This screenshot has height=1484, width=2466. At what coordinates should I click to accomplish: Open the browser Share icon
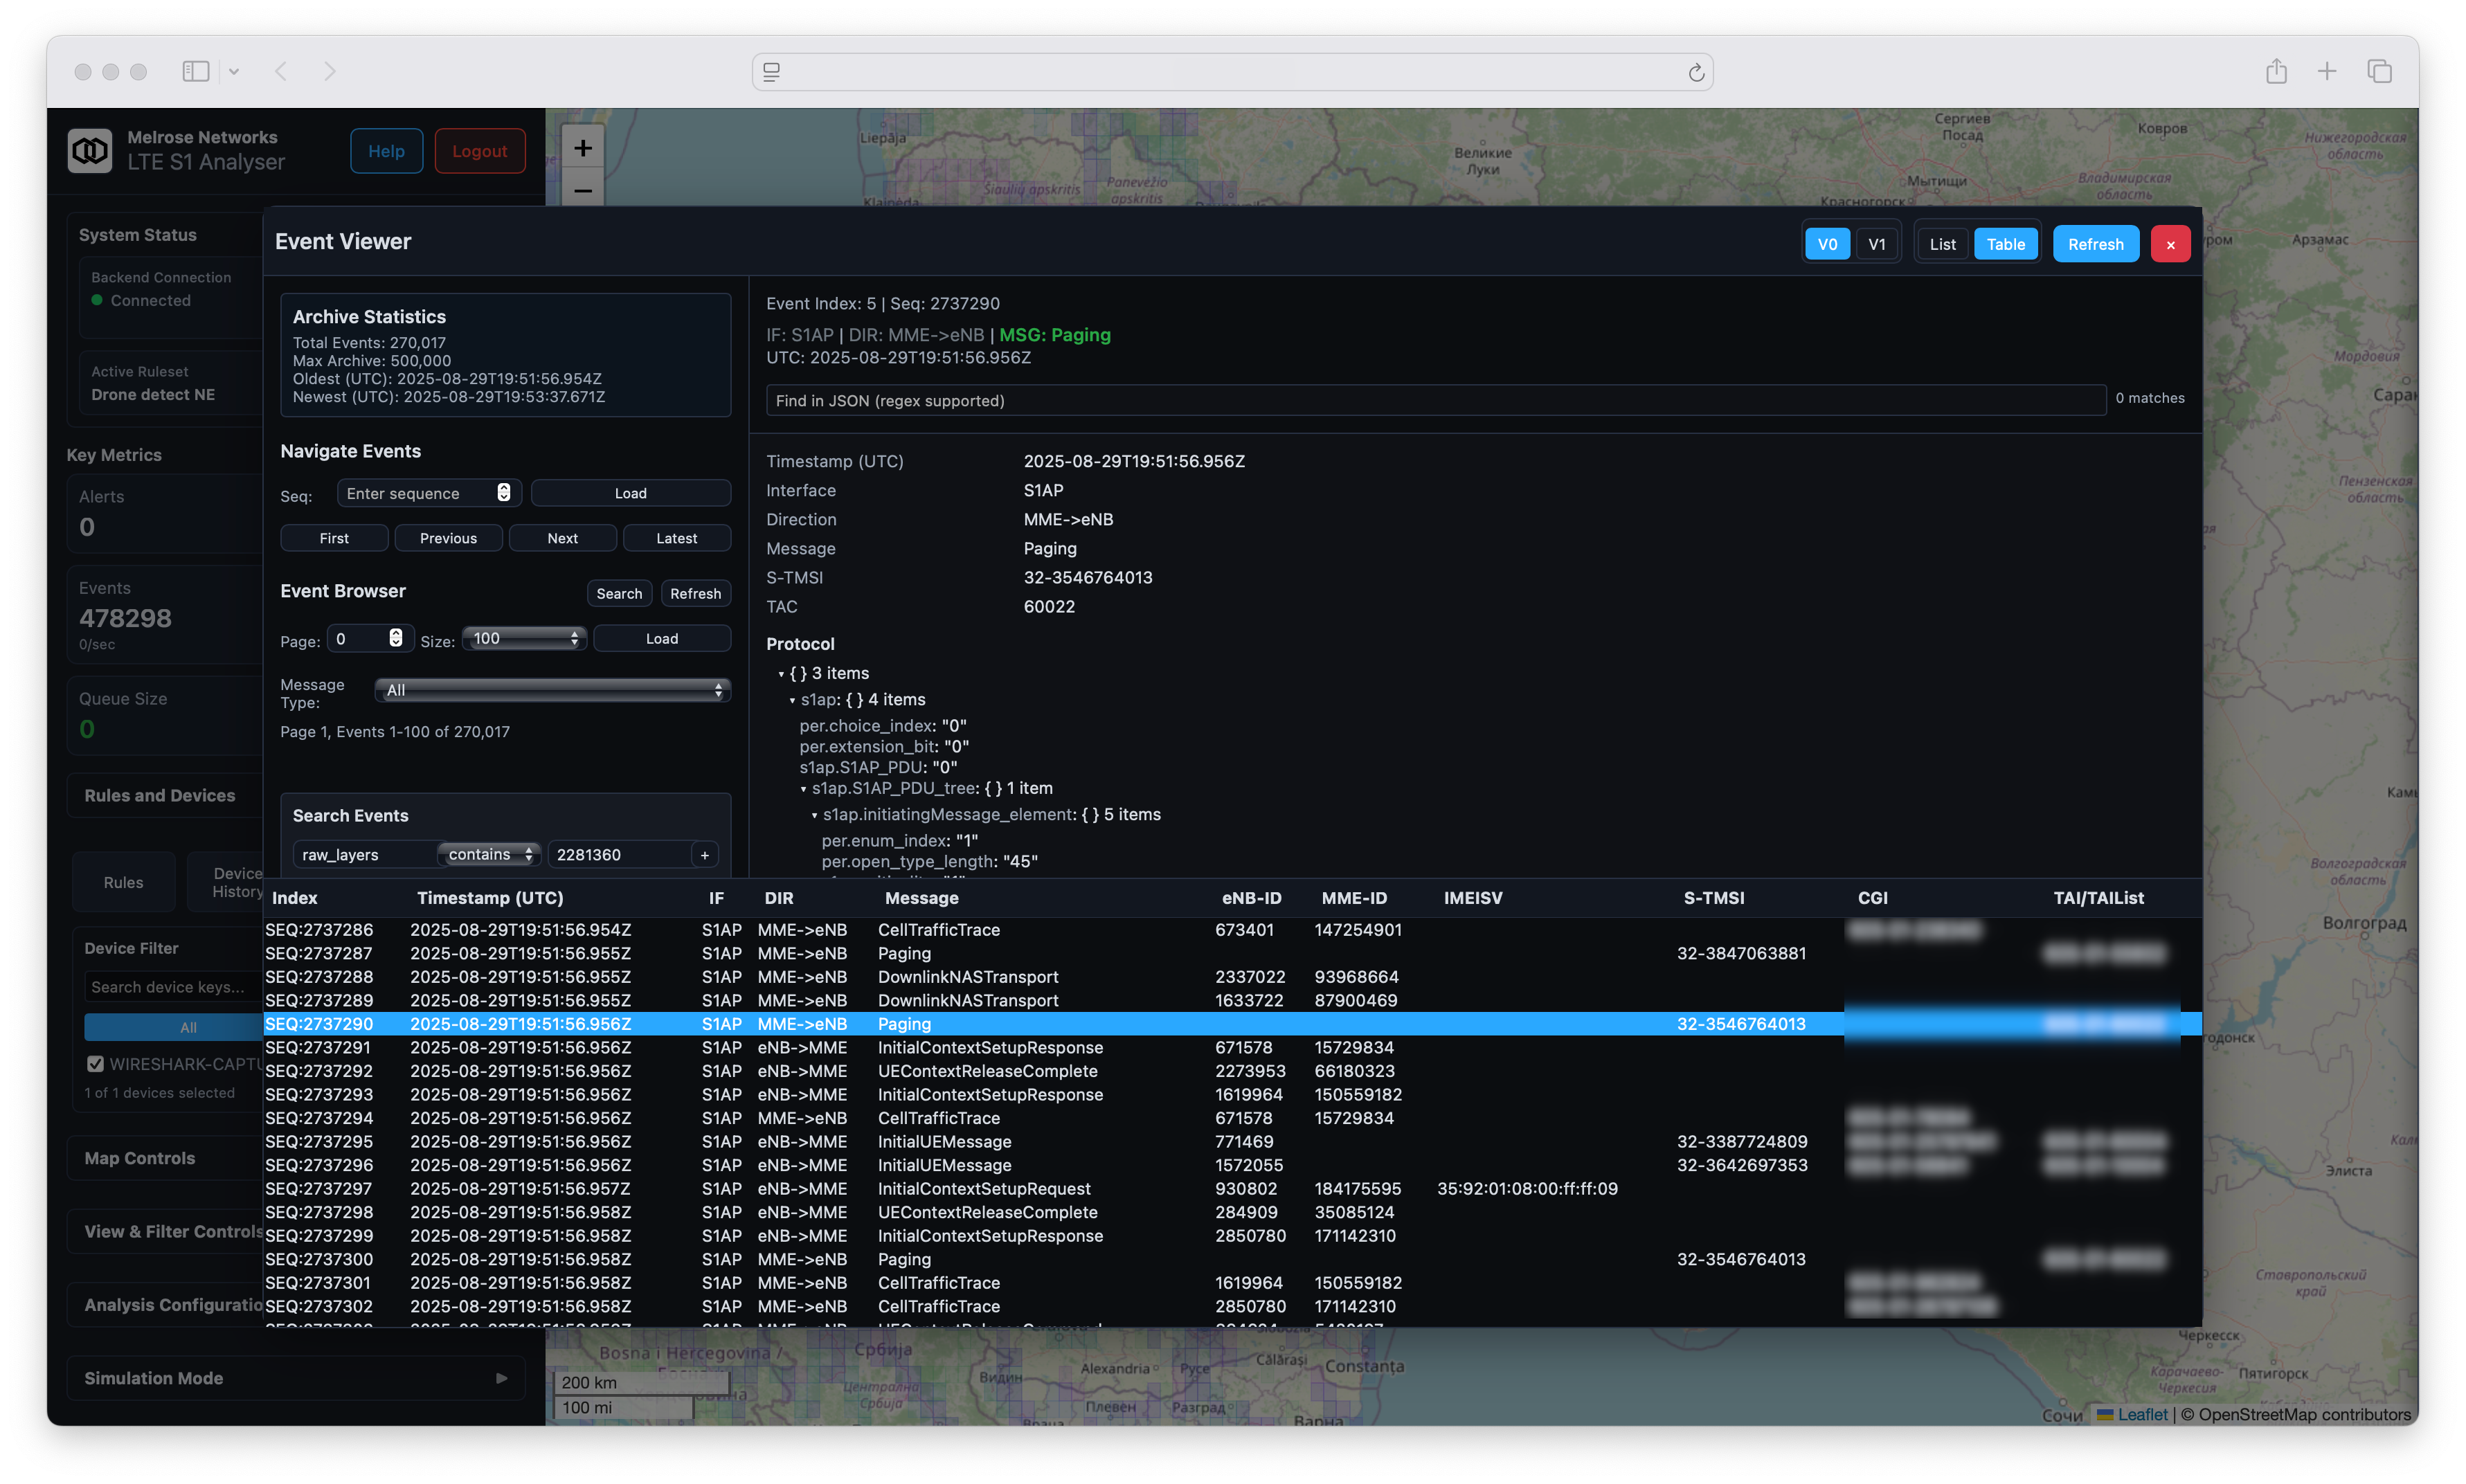pos(2276,71)
